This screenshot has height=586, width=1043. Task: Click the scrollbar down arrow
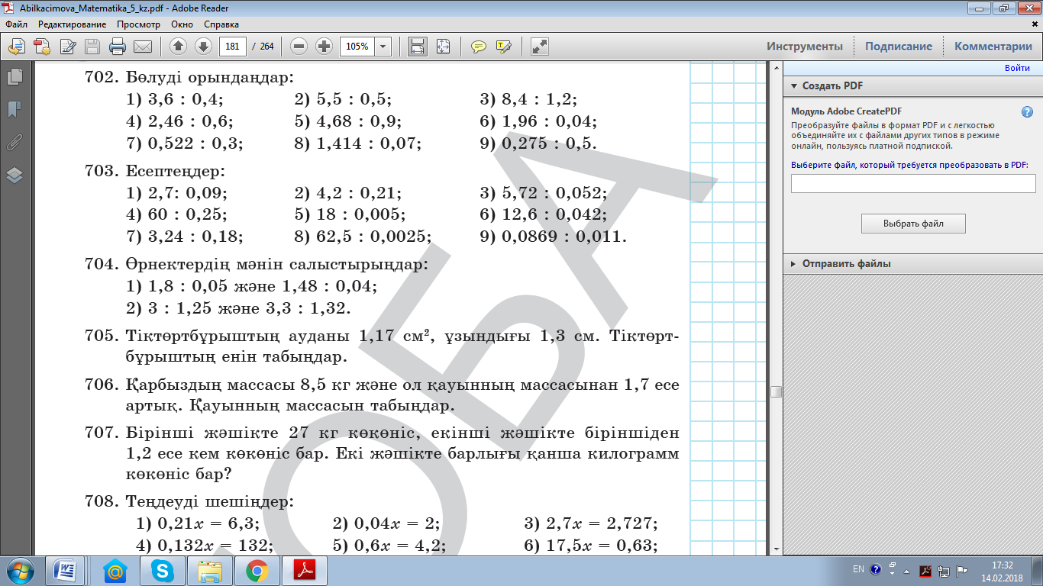[x=776, y=549]
